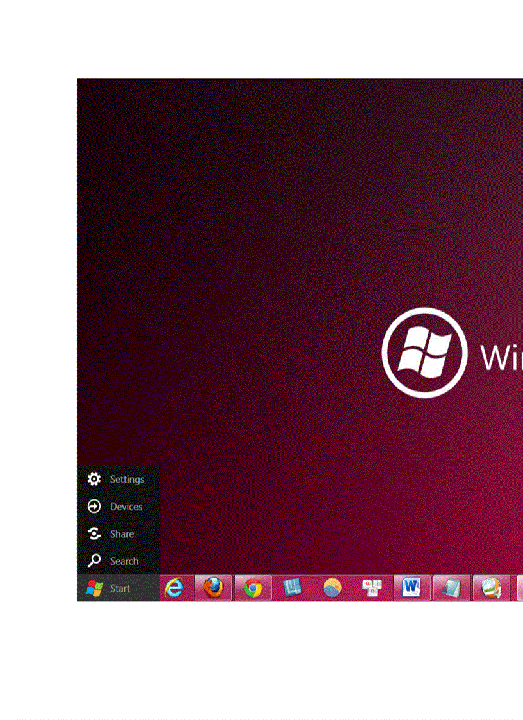This screenshot has height=720, width=523.
Task: Click the glass folder taskbar icon
Action: pos(451,588)
